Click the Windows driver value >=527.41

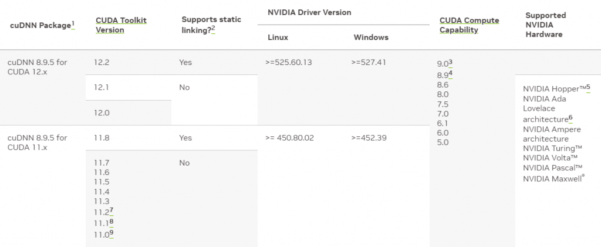[368, 62]
